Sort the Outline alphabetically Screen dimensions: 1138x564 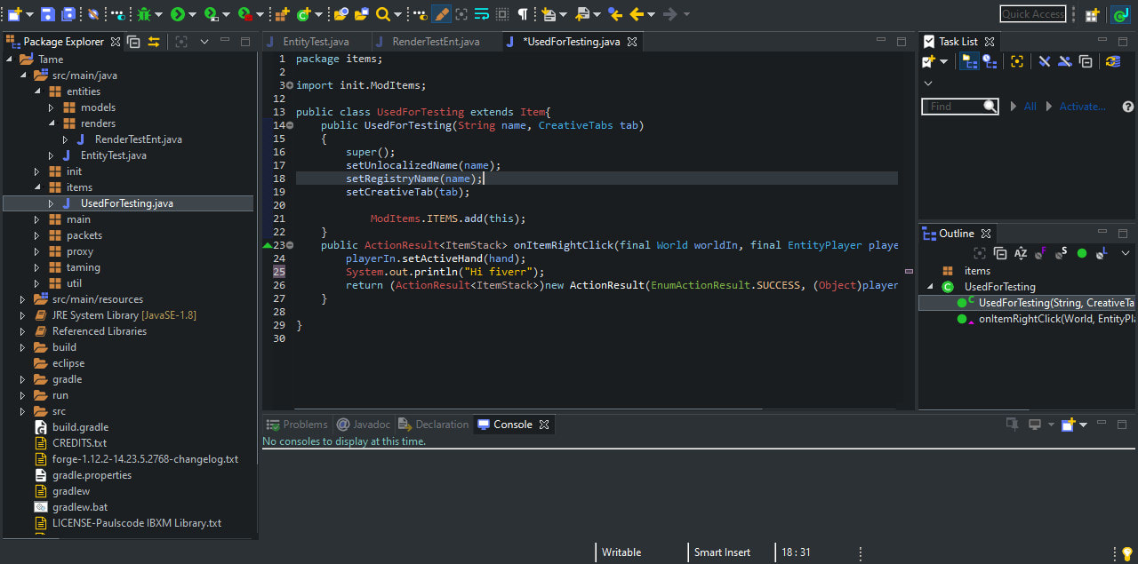(x=1020, y=253)
